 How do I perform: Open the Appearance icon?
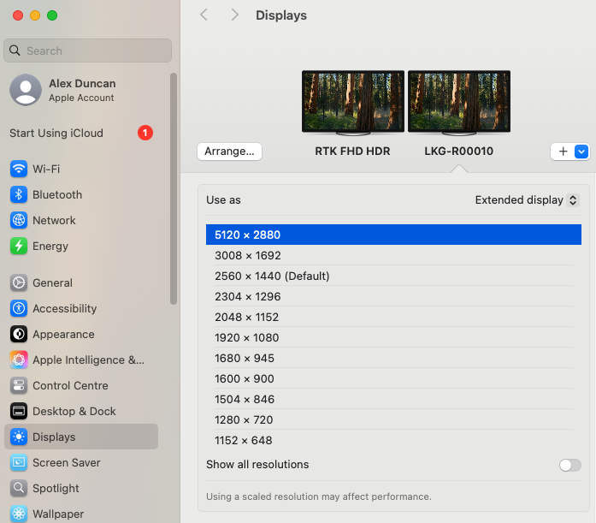click(x=19, y=334)
